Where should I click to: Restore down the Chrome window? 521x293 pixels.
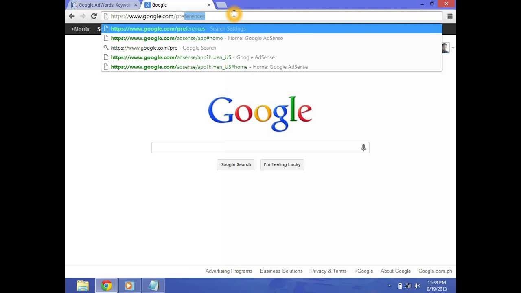(432, 4)
